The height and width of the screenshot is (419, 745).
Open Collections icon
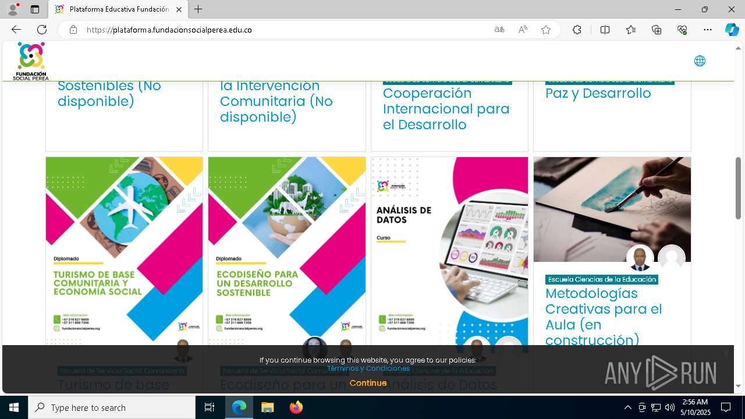[x=657, y=30]
